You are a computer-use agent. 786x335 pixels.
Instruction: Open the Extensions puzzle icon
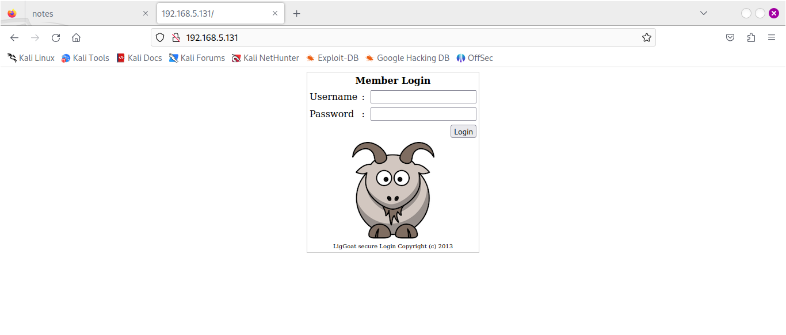click(751, 38)
